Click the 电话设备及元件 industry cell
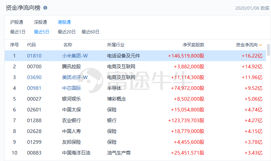Viewport: 271px width, 161px height. (123, 56)
